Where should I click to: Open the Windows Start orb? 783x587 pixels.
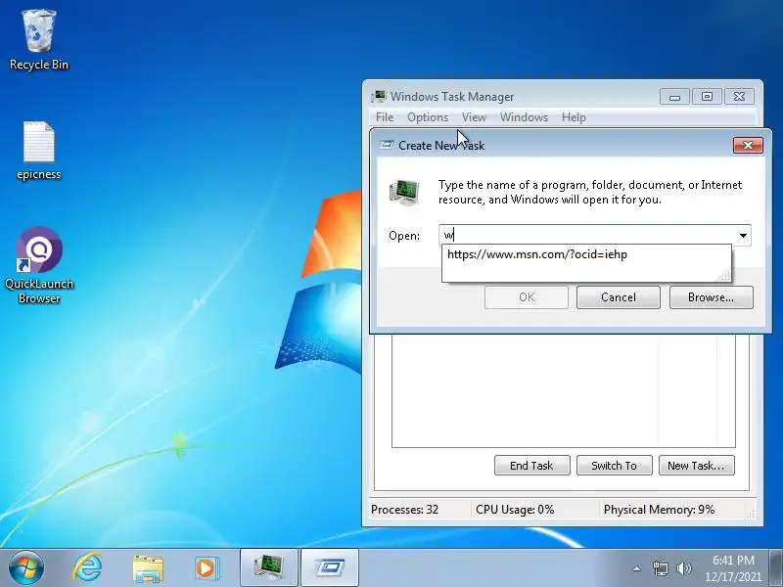pyautogui.click(x=25, y=567)
